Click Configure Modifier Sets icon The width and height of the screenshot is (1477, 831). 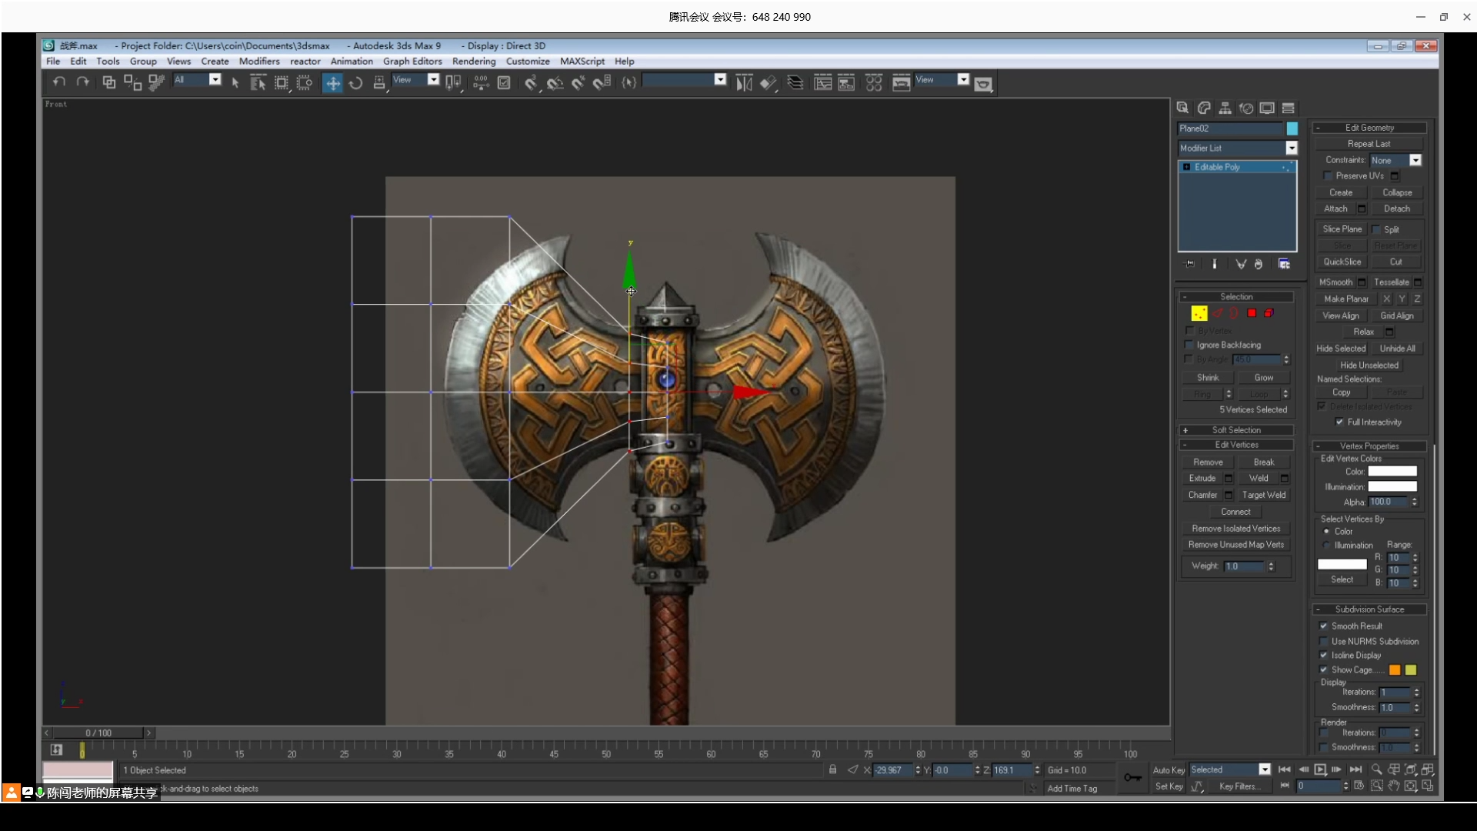click(1284, 264)
